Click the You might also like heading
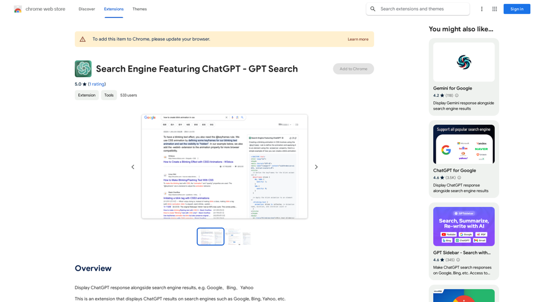Screen dimensions: 536x302 461,29
